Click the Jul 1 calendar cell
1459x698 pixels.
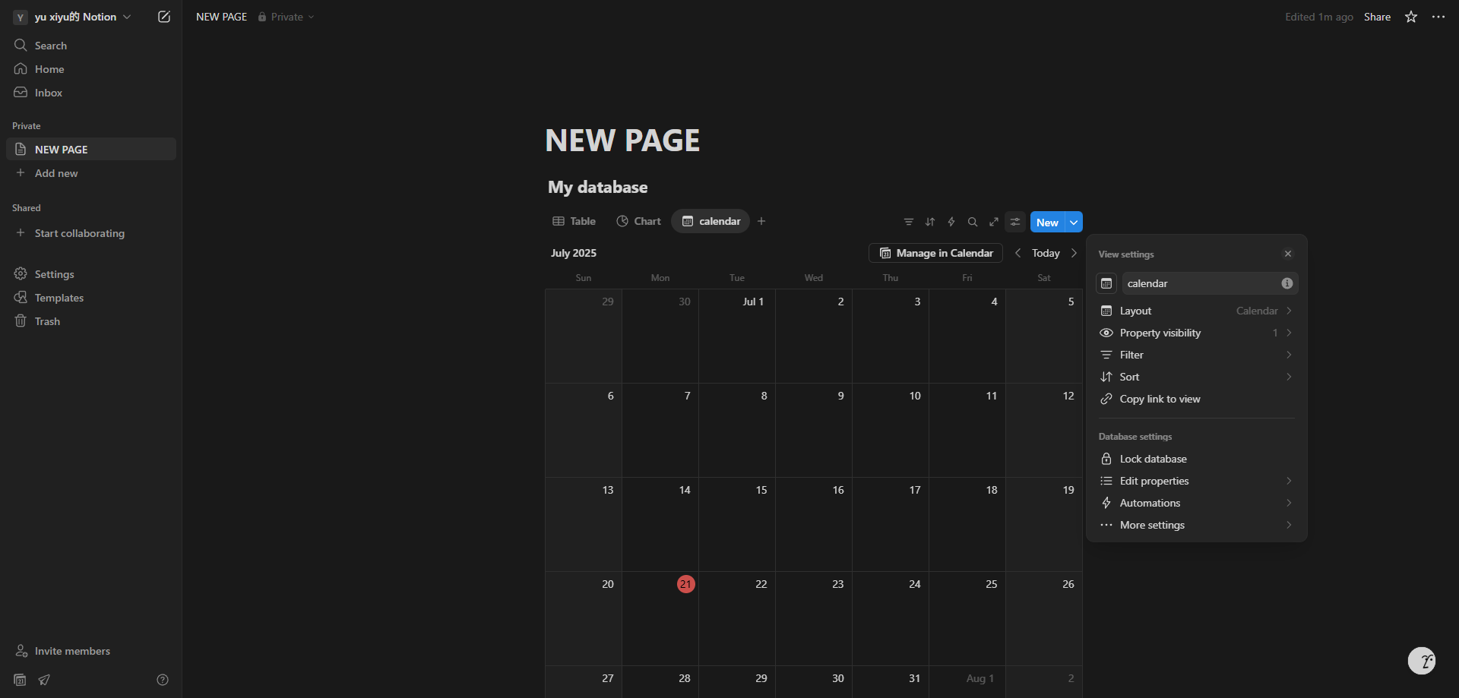tap(737, 336)
